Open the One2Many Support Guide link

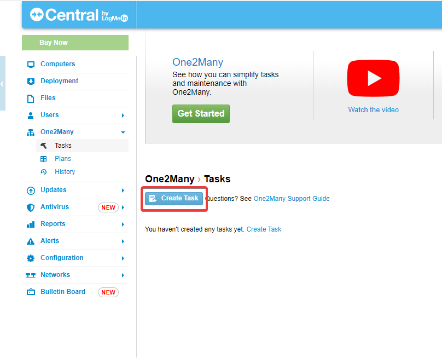292,199
